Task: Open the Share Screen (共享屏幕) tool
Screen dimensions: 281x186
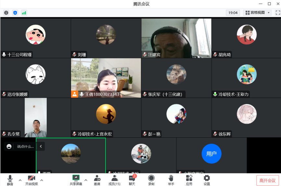Action: pyautogui.click(x=76, y=180)
